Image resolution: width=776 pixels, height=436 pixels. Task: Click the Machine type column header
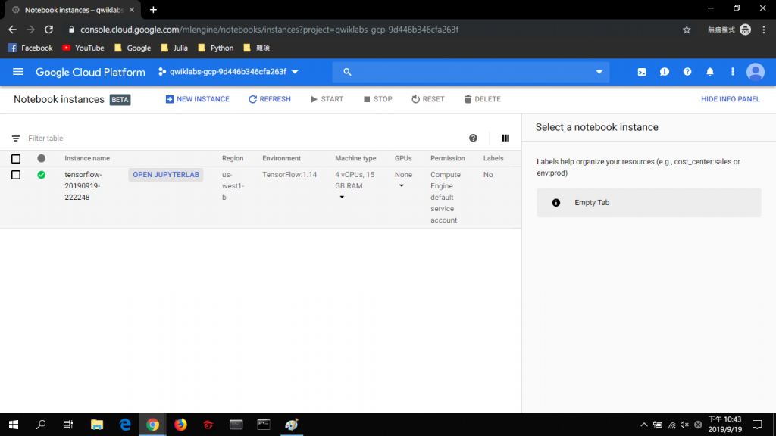[x=355, y=159]
